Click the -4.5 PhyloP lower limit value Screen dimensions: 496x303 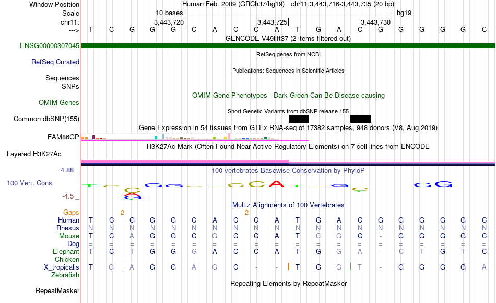pyautogui.click(x=68, y=196)
